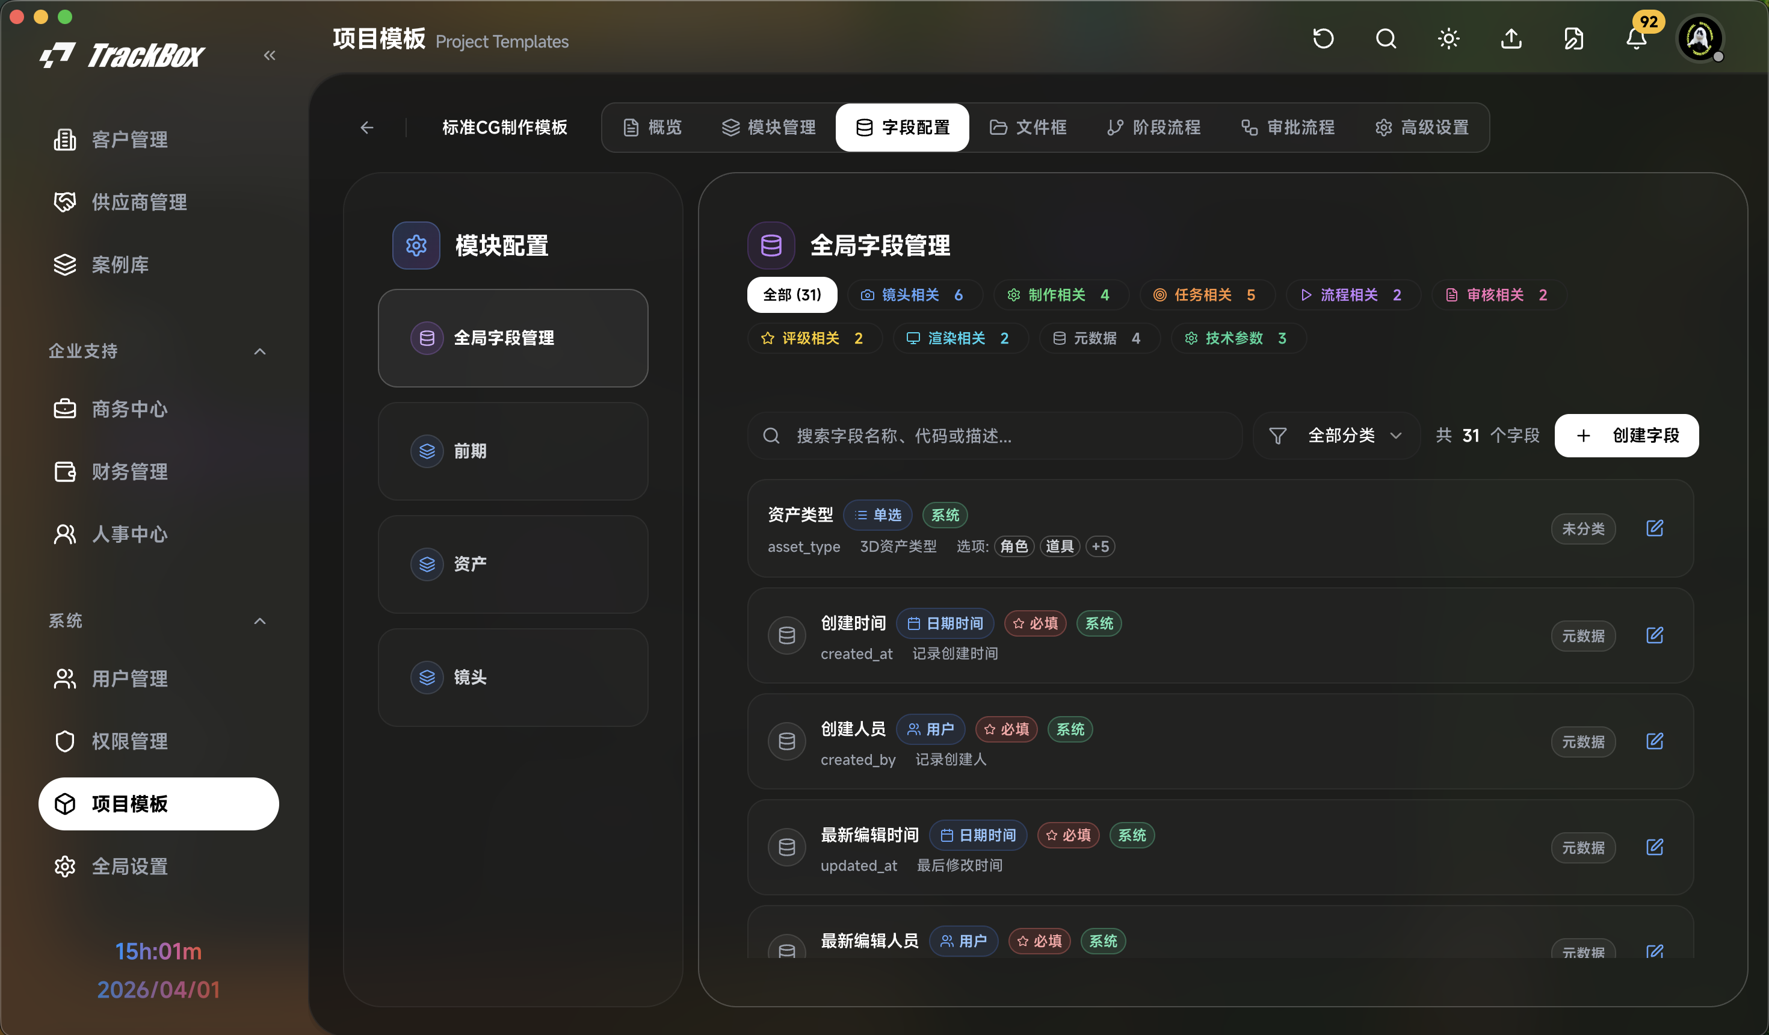Select 项目模板 in the sidebar
The height and width of the screenshot is (1035, 1769).
(158, 803)
